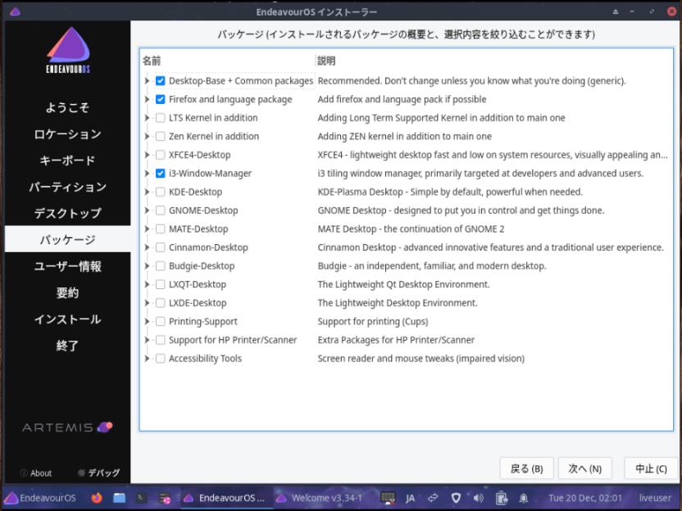
Task: Click the EndeavourOS logo in the sidebar
Action: (x=68, y=50)
